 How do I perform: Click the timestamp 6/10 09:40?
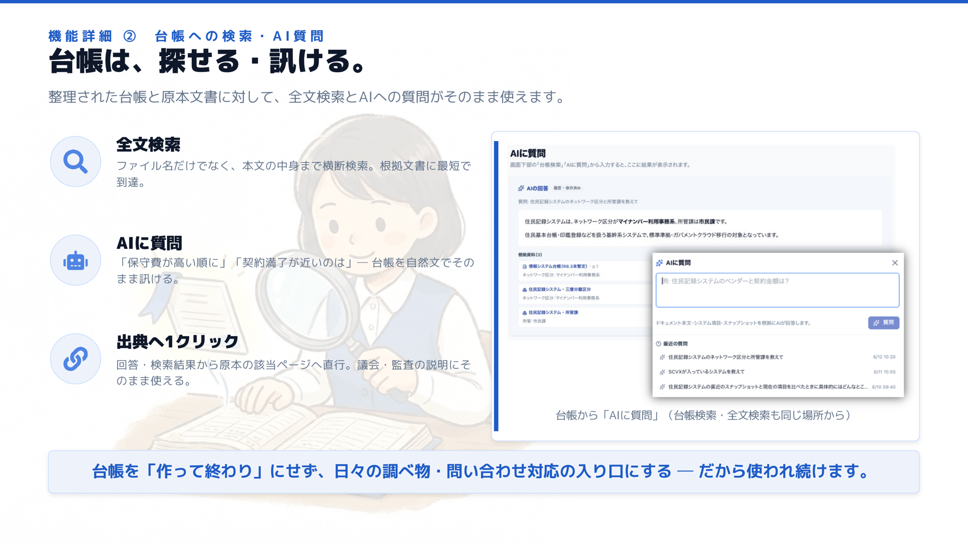(884, 387)
